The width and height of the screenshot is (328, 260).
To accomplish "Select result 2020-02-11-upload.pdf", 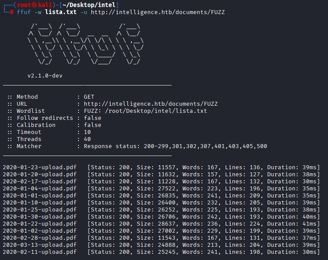I will 40,252.
